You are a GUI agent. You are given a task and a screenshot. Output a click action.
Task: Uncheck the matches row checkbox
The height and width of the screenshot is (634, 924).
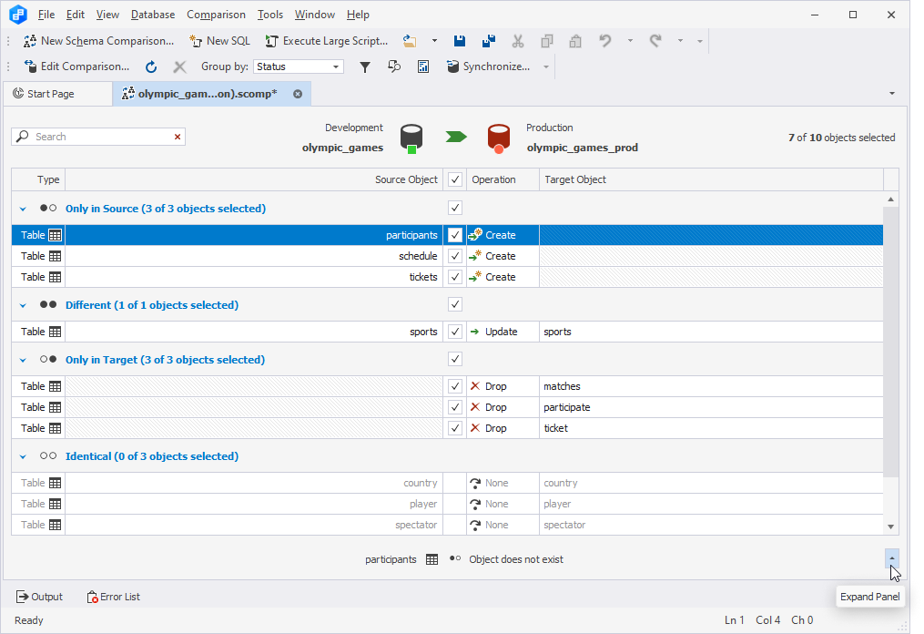coord(455,386)
